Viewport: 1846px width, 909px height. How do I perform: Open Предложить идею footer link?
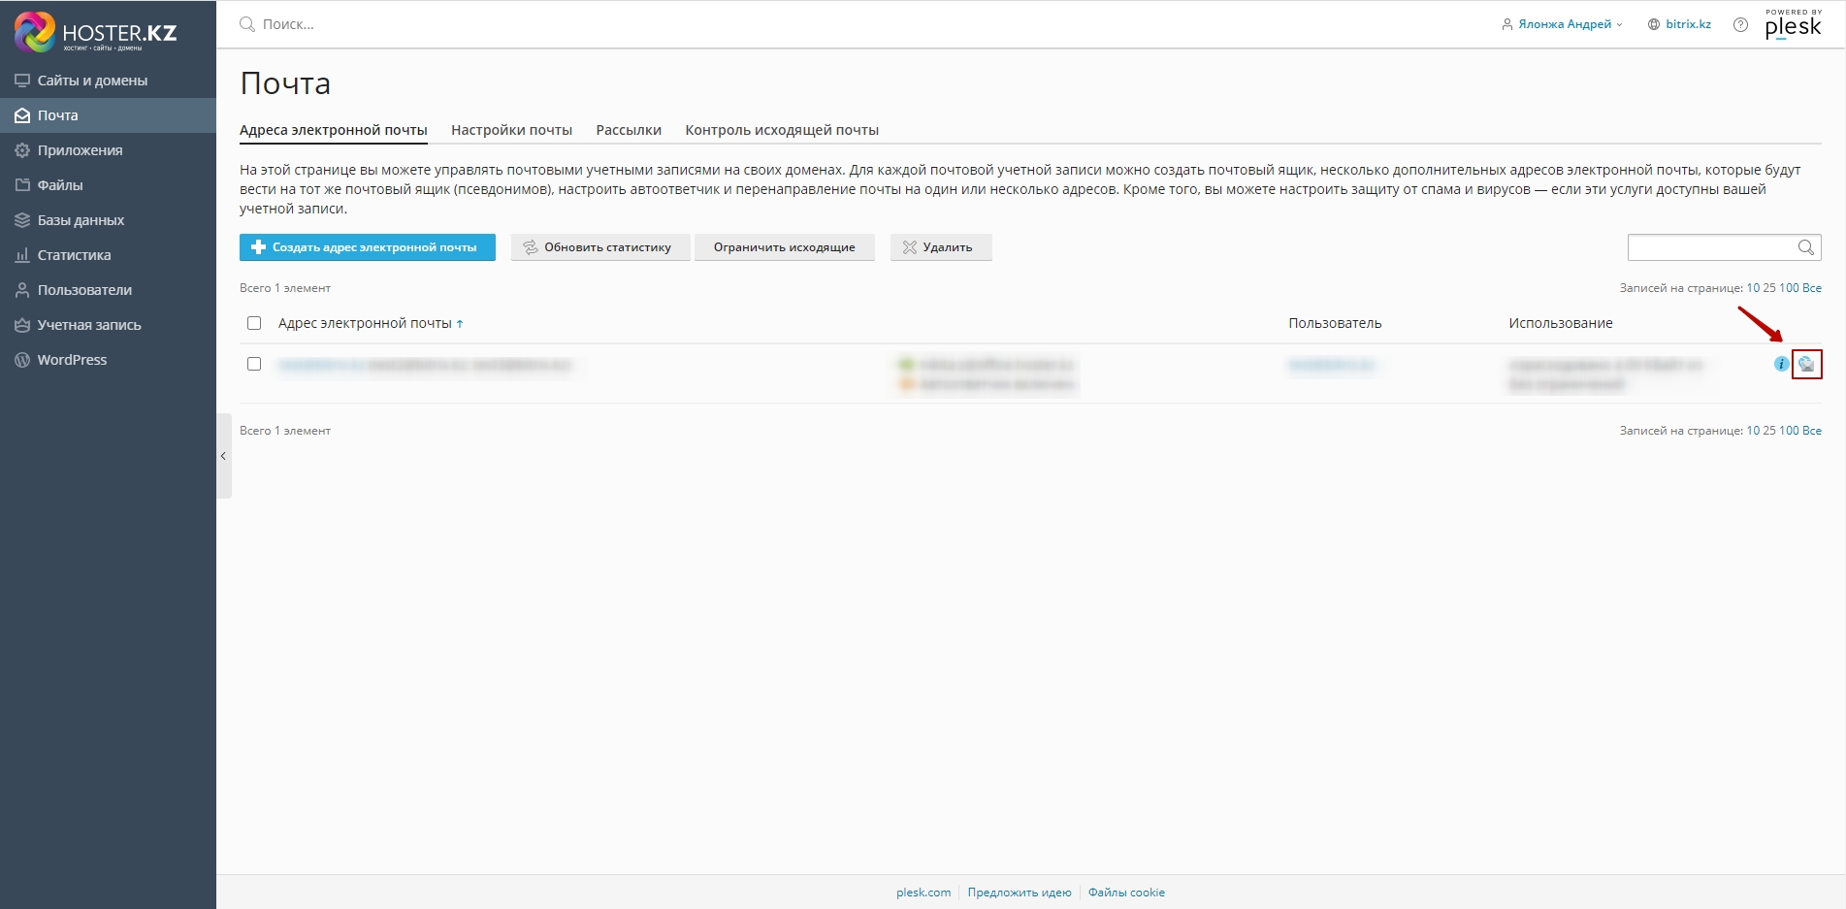pyautogui.click(x=1020, y=893)
